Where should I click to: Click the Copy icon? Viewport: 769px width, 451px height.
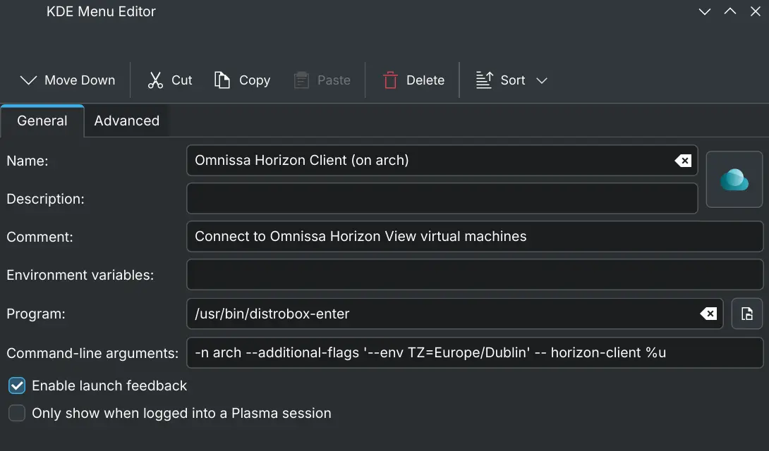pyautogui.click(x=222, y=80)
